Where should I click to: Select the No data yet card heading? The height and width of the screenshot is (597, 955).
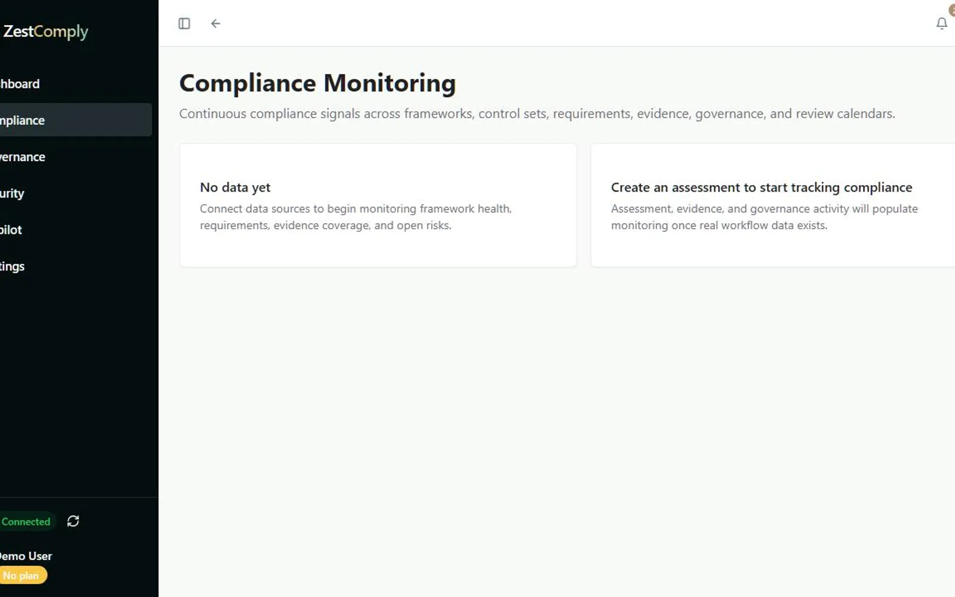(235, 187)
